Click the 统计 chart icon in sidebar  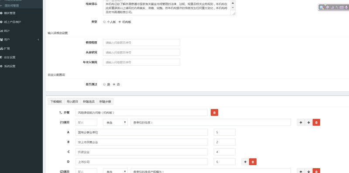[1, 31]
